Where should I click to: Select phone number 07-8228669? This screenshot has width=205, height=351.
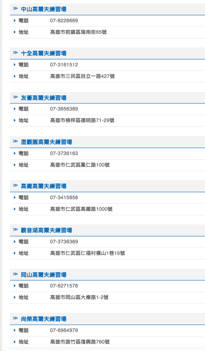pyautogui.click(x=64, y=21)
